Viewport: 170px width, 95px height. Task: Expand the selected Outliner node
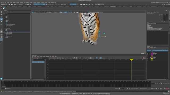tap(5, 32)
